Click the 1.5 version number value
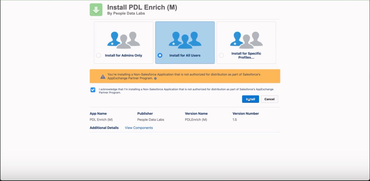 click(x=235, y=119)
